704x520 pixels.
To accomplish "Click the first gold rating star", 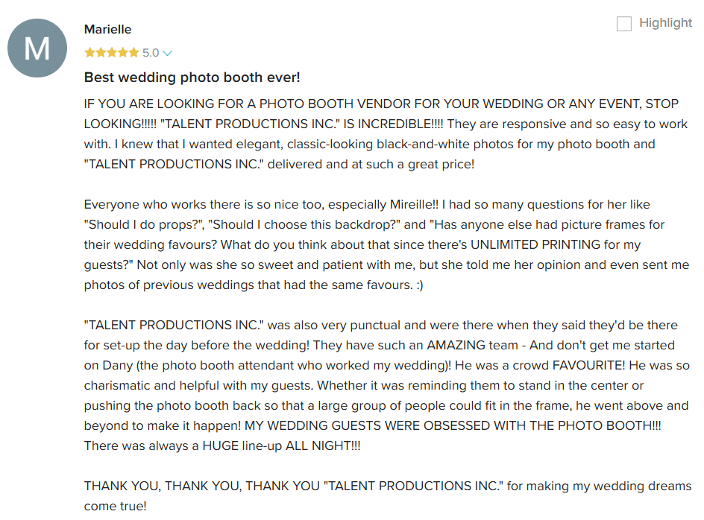I will tap(89, 53).
